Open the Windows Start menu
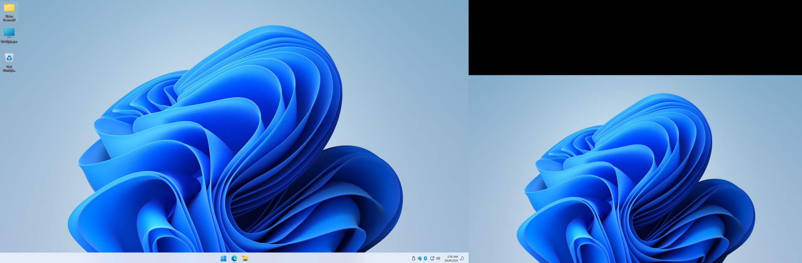The height and width of the screenshot is (263, 802). tap(223, 258)
